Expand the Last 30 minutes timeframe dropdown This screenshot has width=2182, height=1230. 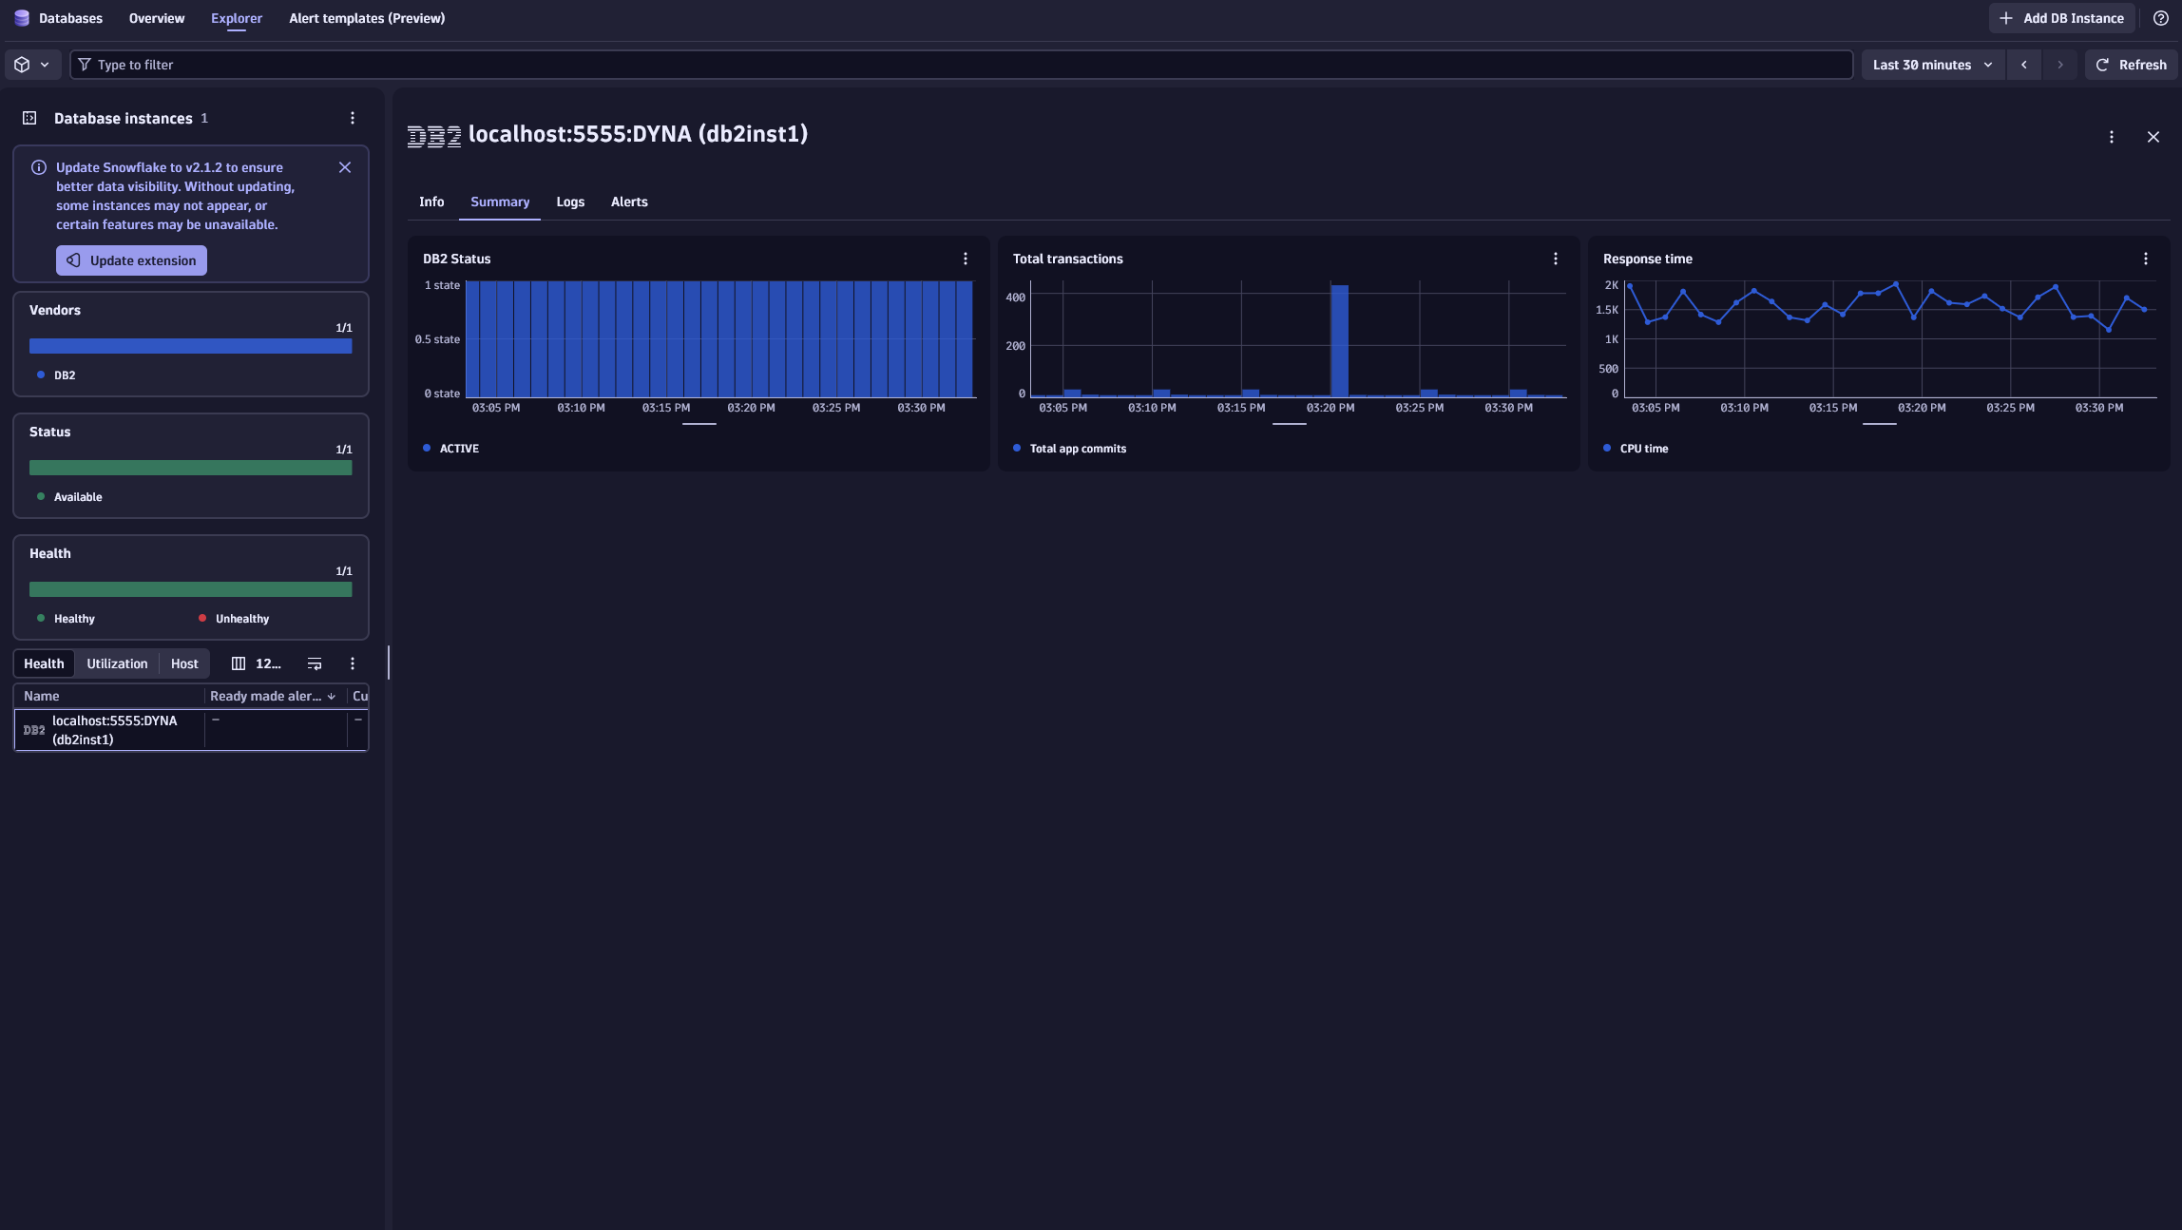(x=1932, y=65)
